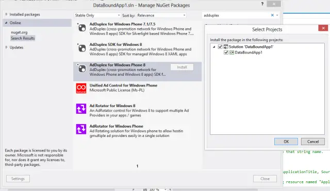Select Ad Rotator for Windows 8 package
Screen dimensions: 330x191
click(137, 111)
